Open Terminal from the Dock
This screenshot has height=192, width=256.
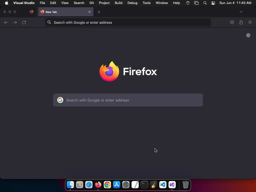pos(144,185)
